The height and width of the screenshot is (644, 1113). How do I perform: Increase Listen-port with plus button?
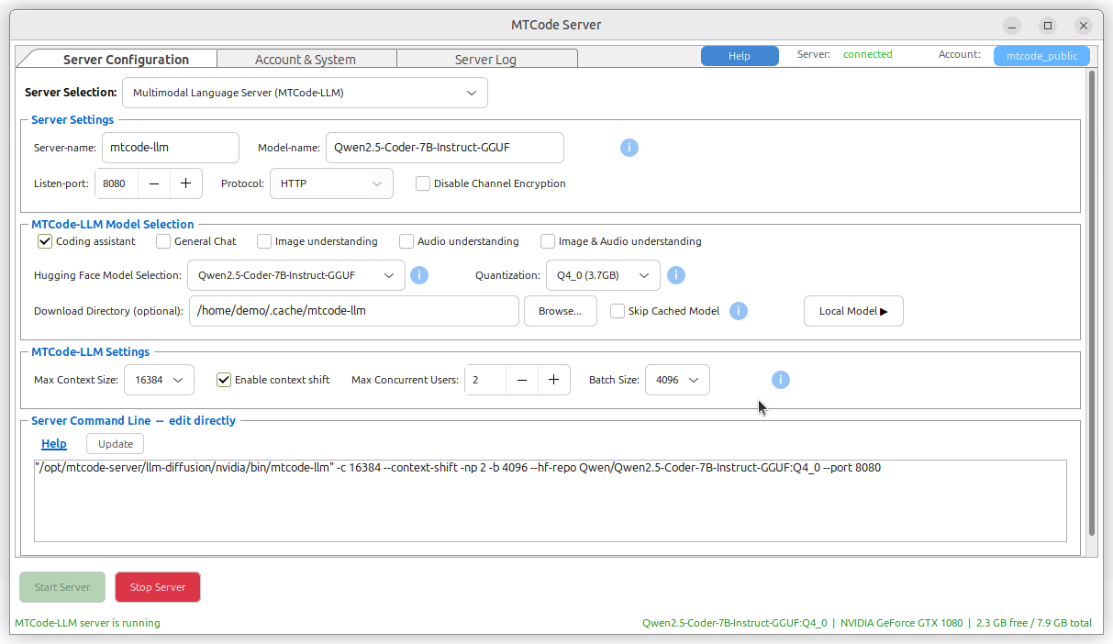tap(185, 183)
